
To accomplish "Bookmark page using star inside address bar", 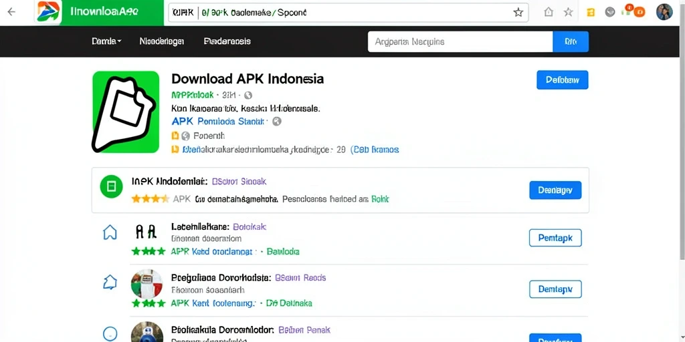I will 518,12.
